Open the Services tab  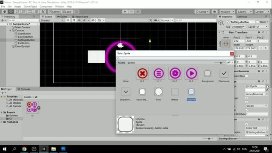tap(242, 17)
